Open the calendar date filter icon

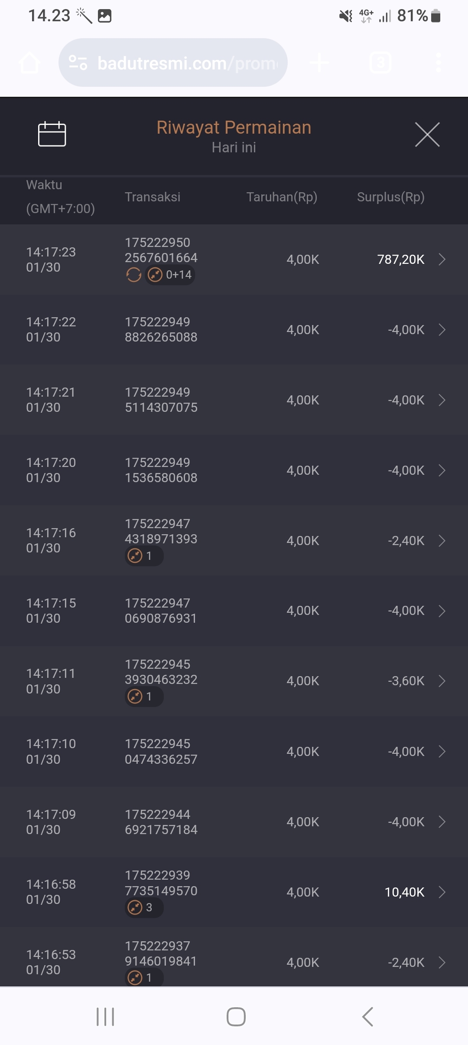tap(52, 134)
